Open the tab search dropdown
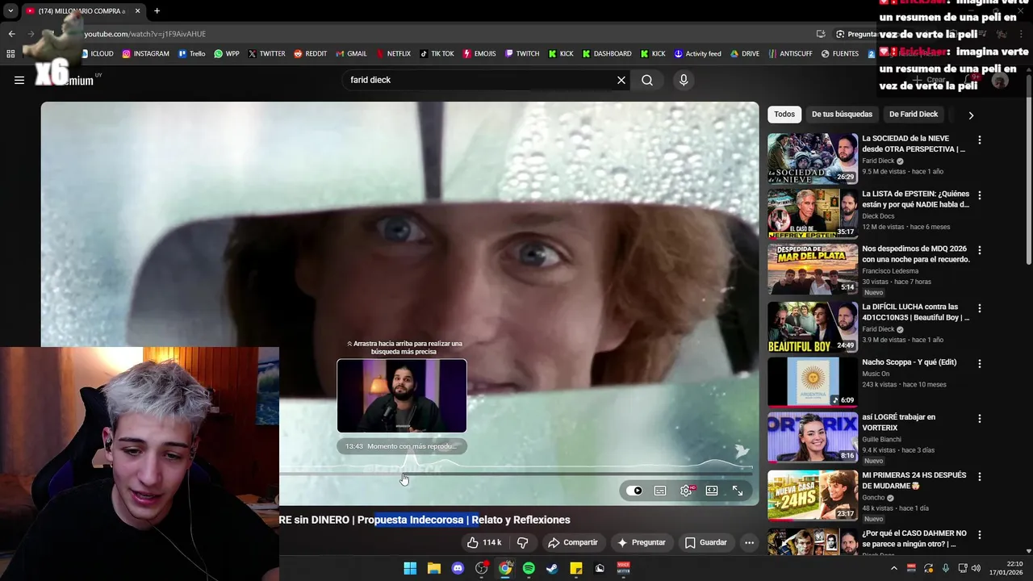Screen dimensions: 1033x581 [x=10, y=11]
